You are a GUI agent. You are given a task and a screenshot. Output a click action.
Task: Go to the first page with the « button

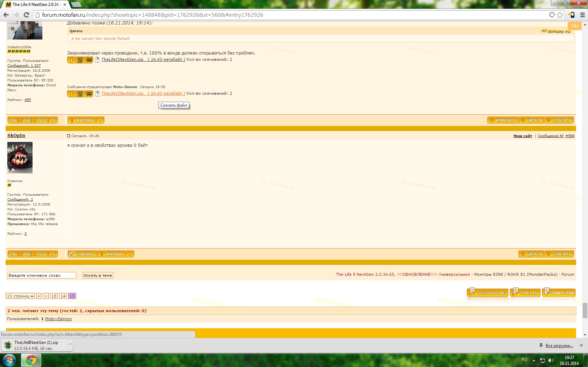click(39, 296)
